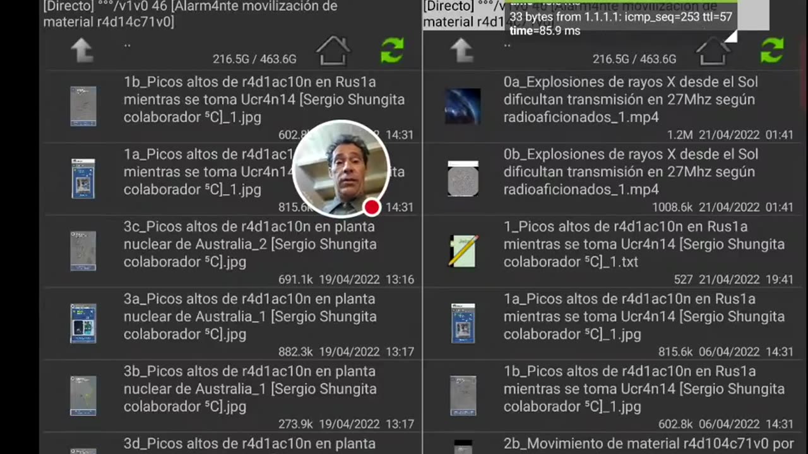This screenshot has width=808, height=454.
Task: Click the left pane '..' parent directory entry
Action: click(128, 45)
